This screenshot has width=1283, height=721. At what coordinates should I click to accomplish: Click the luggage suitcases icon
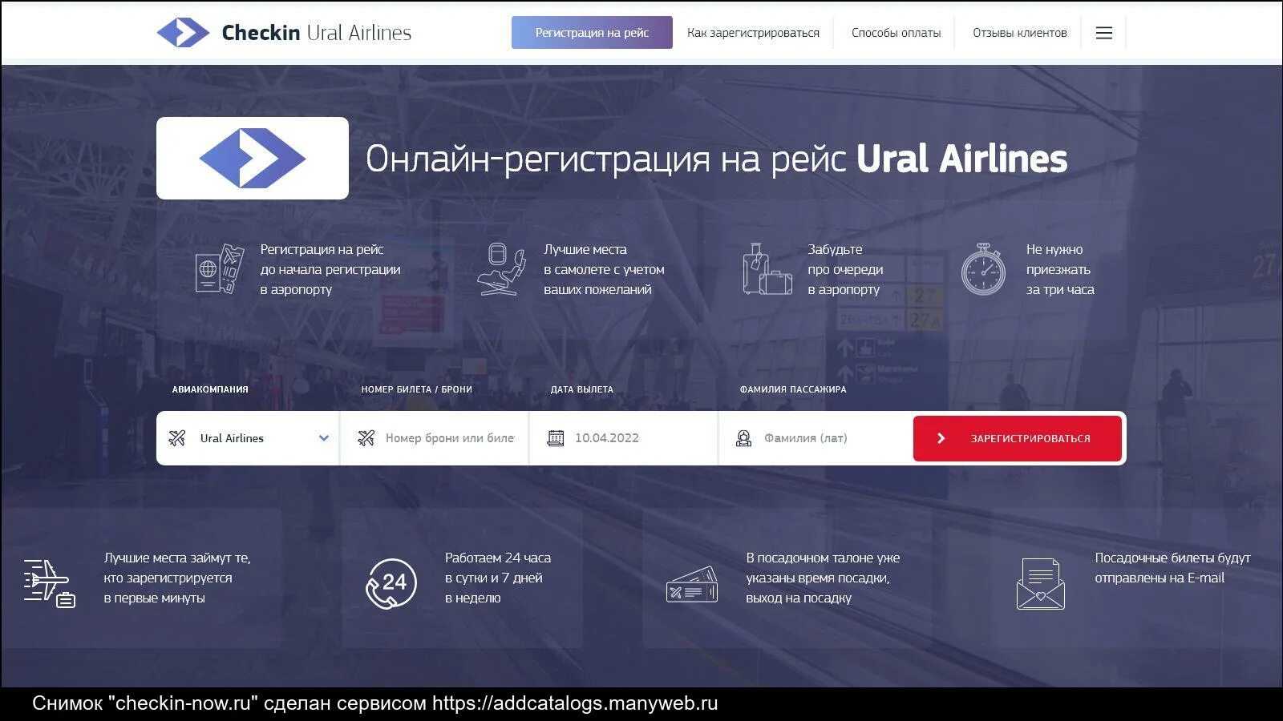point(767,270)
